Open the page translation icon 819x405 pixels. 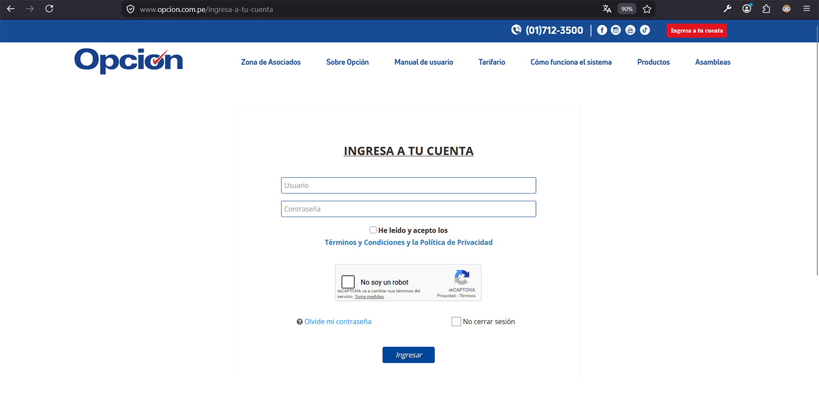(x=607, y=9)
